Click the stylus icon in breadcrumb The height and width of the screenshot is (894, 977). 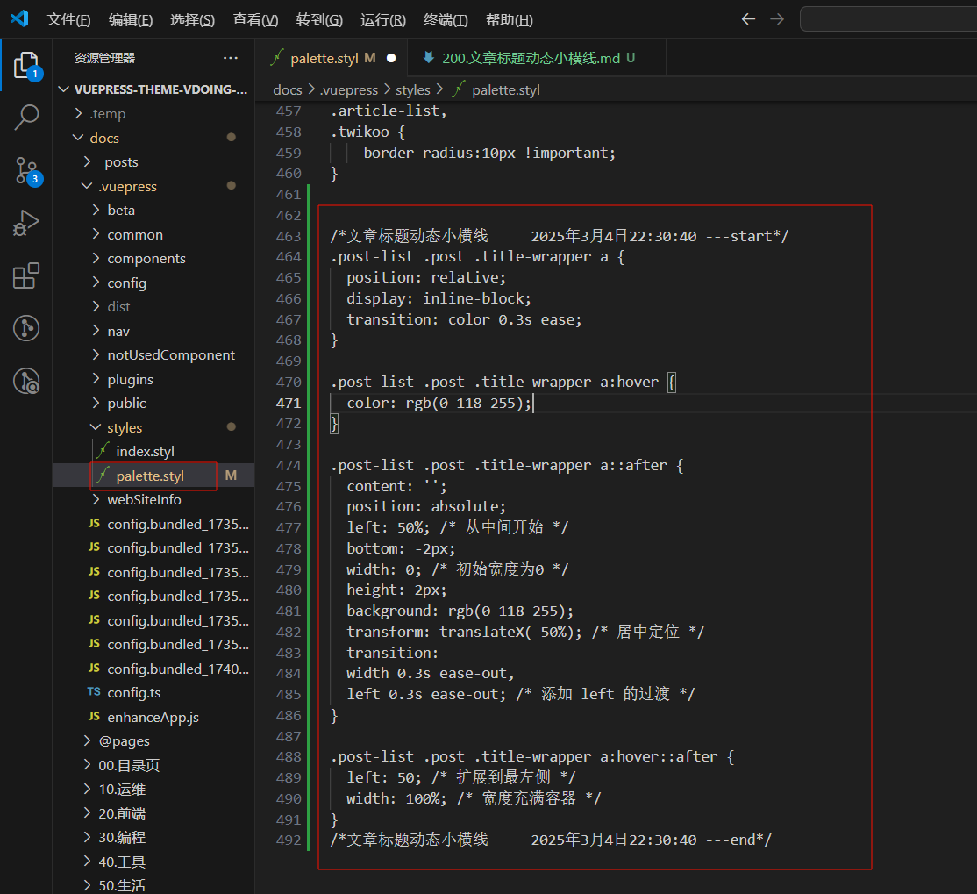tap(459, 89)
